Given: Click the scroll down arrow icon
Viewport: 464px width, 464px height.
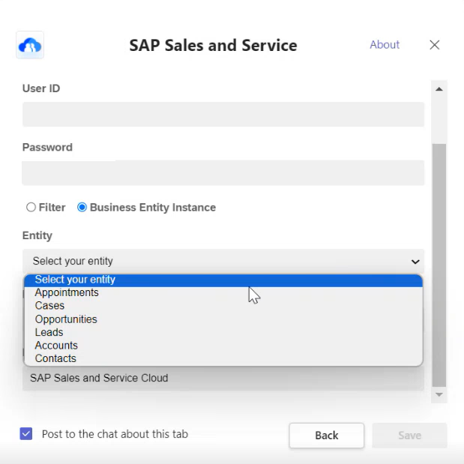Looking at the screenshot, I should pos(439,394).
